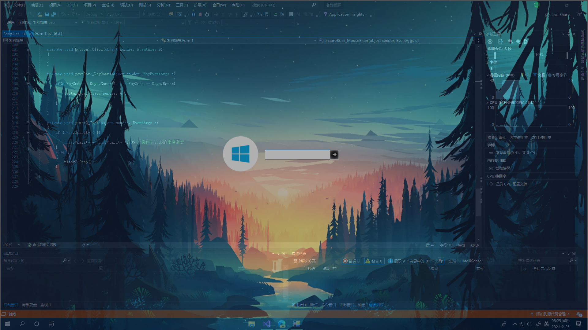
Task: Open diagnostic tools settings gear
Action: point(490,42)
